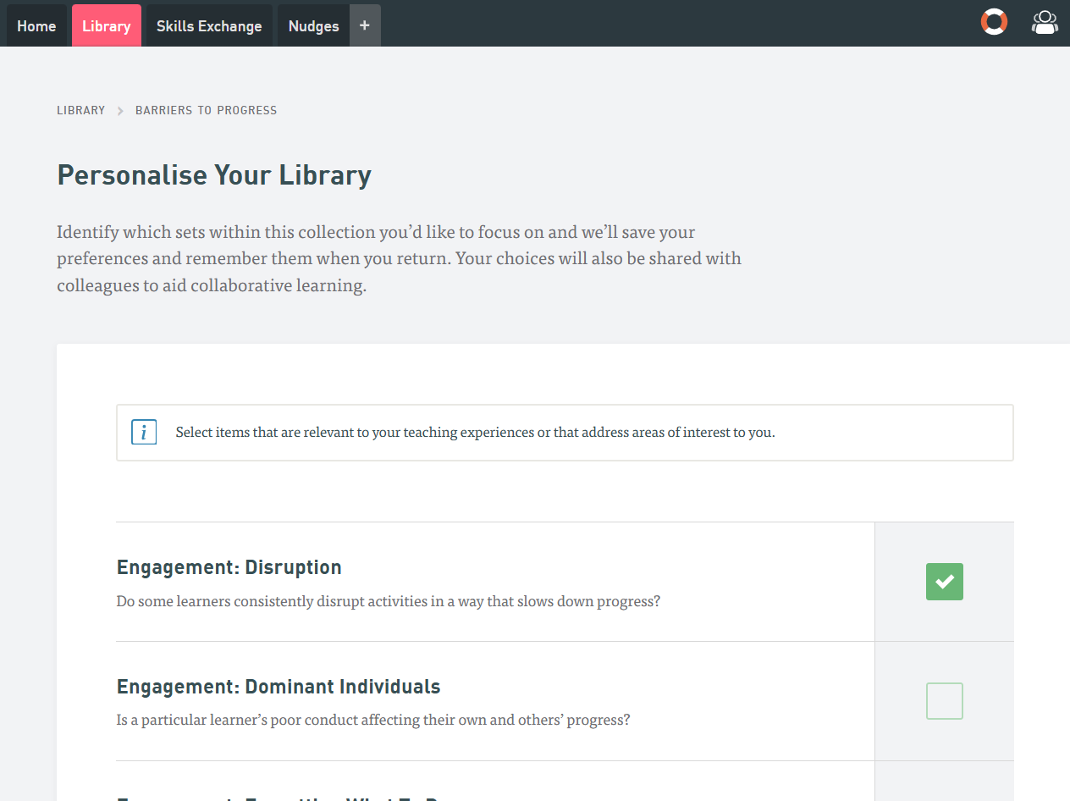
Task: Tick the Engagement: Dominant Individuals checkbox
Action: point(944,701)
